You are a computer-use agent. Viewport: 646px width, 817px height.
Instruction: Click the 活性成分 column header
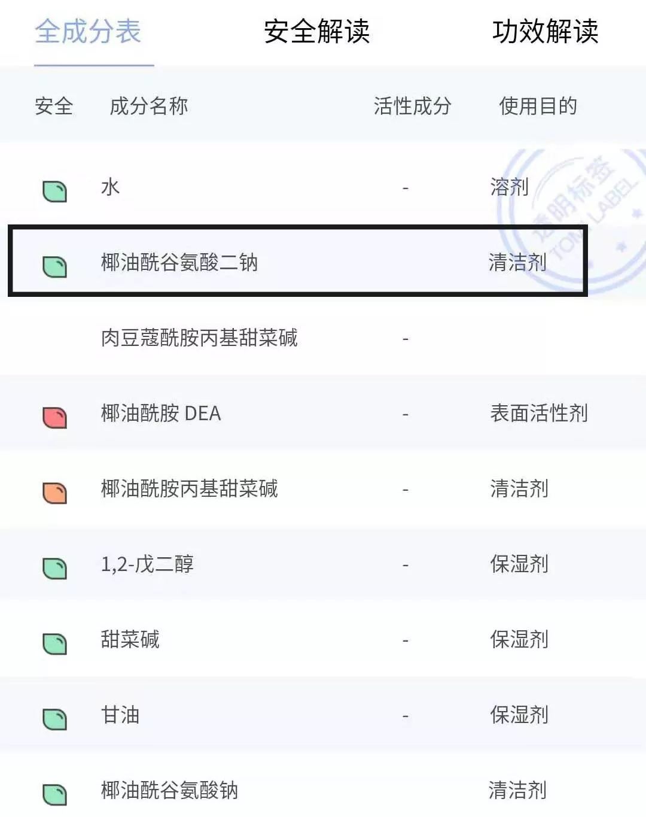pyautogui.click(x=412, y=106)
